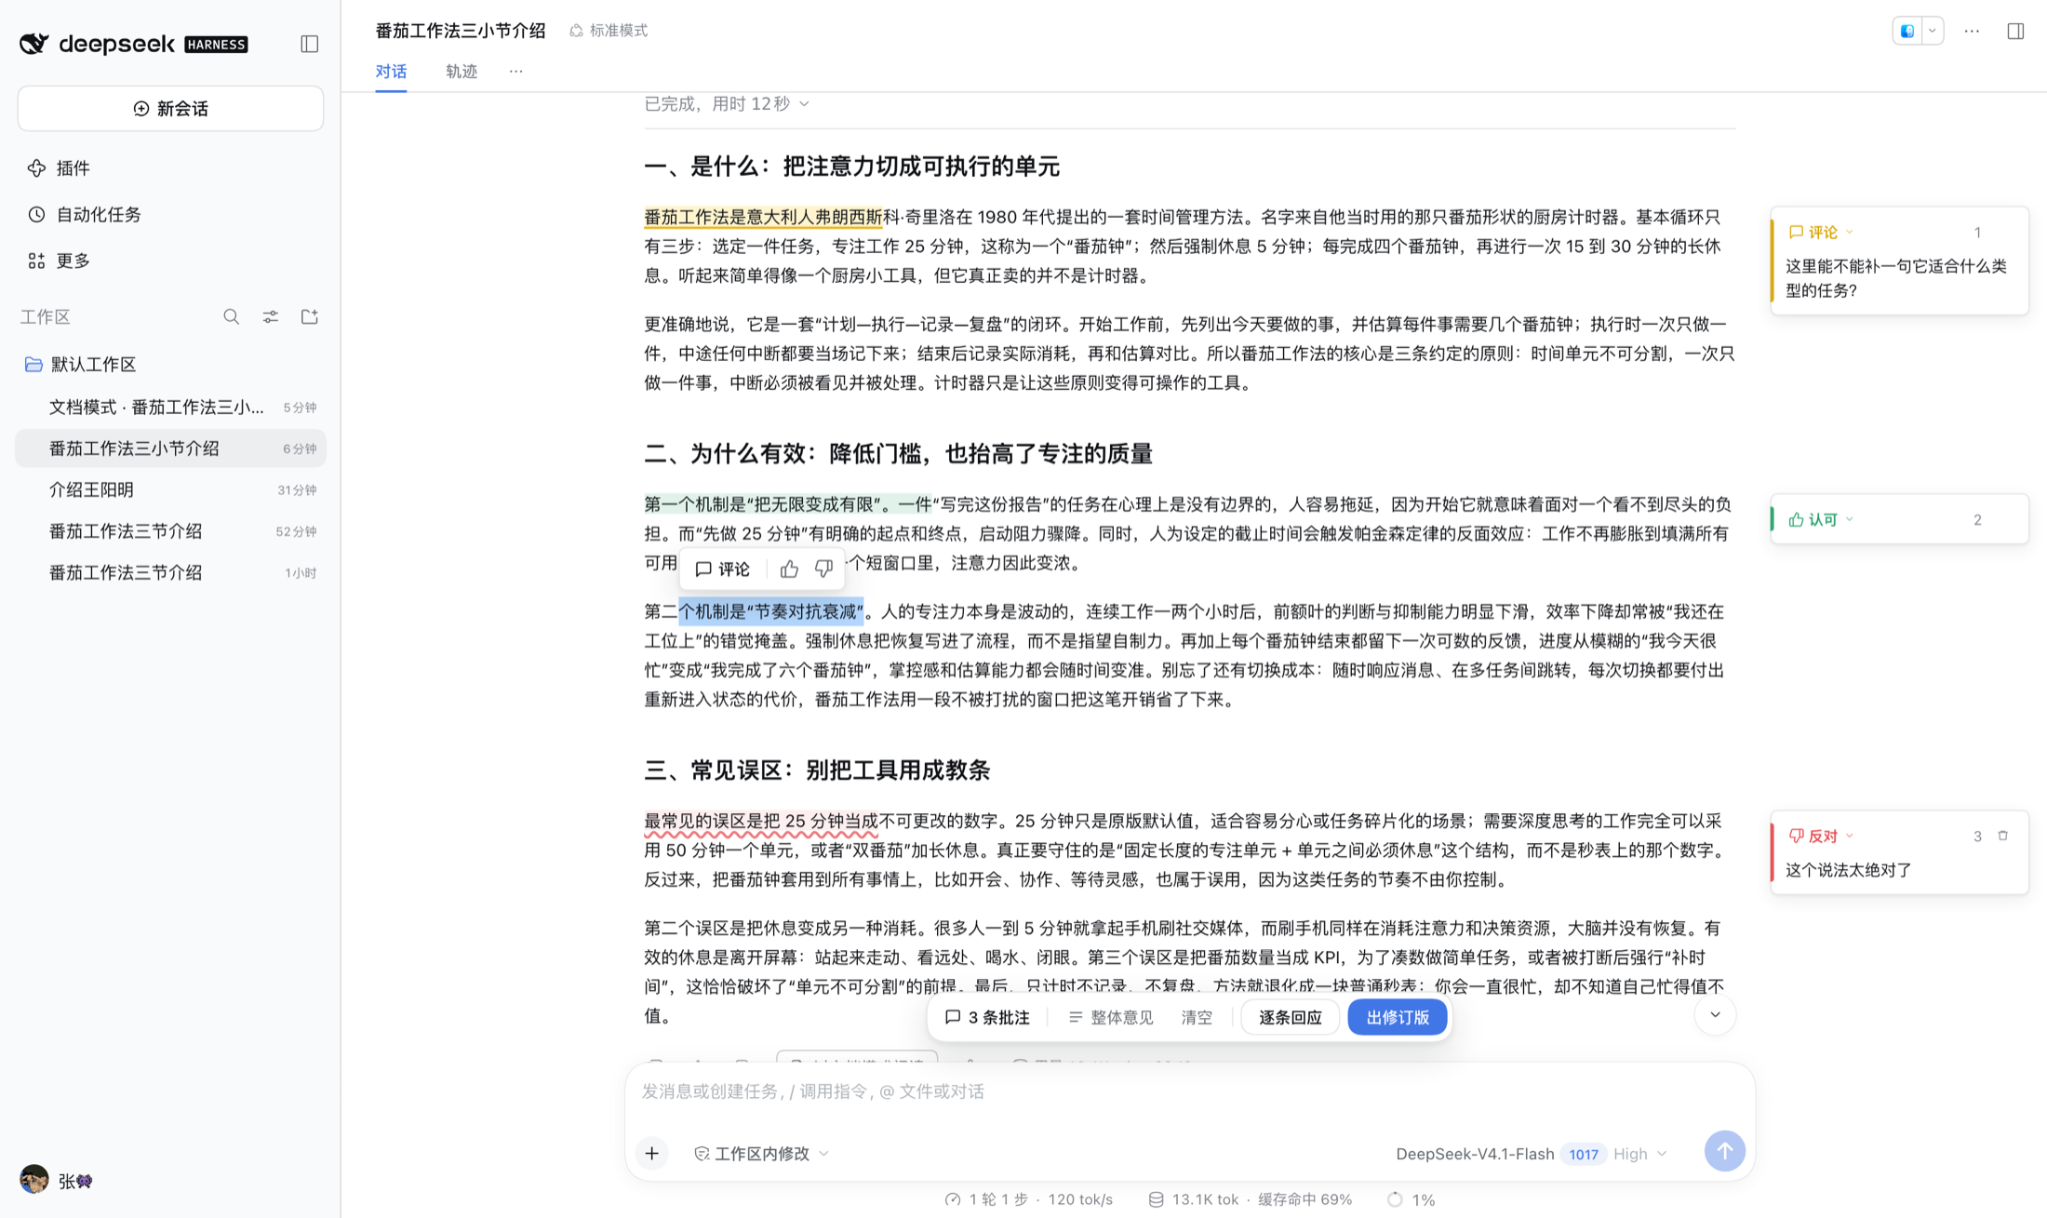Switch to the 轨迹 tab
Image resolution: width=2047 pixels, height=1218 pixels.
coord(462,72)
